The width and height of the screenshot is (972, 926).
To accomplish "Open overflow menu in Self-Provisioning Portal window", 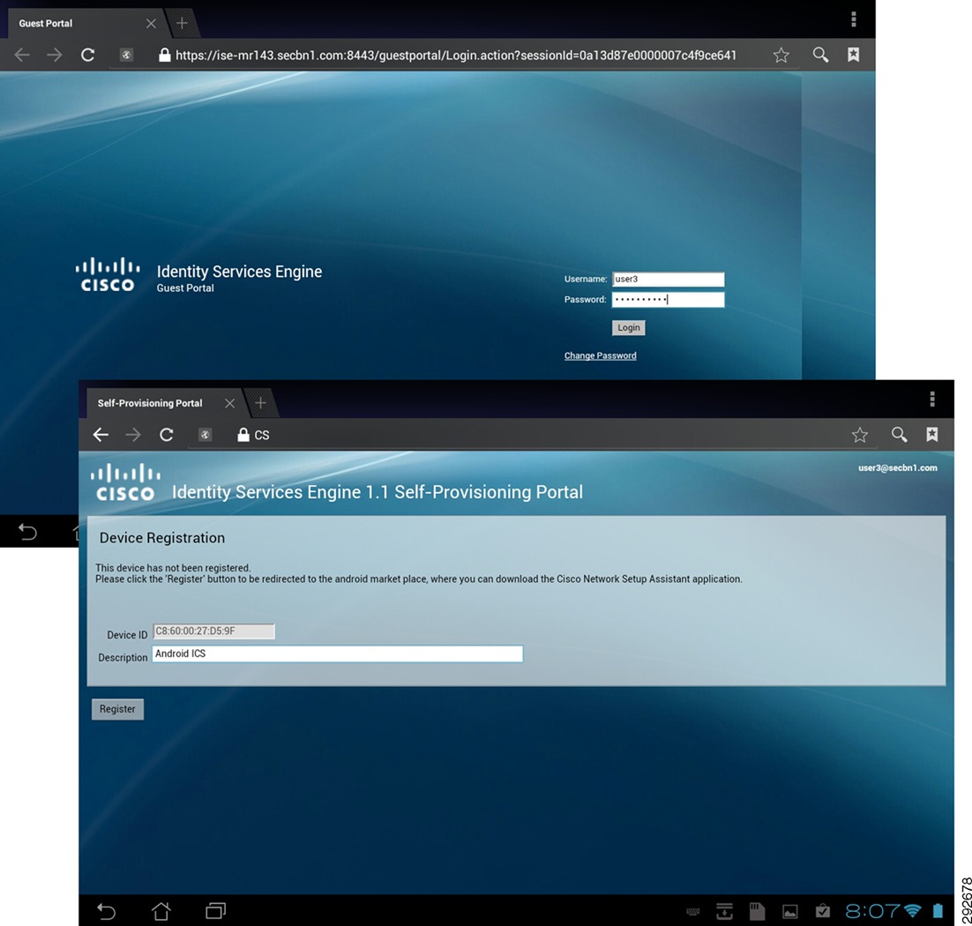I will [931, 400].
